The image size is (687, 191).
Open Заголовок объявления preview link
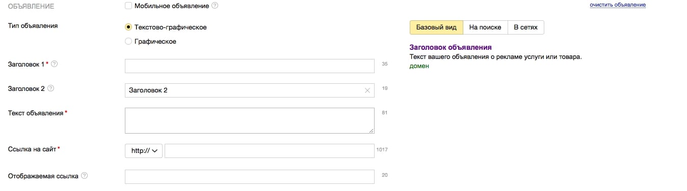pos(451,48)
